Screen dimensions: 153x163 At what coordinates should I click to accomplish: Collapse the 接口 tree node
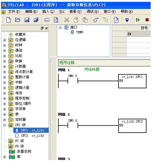click(60, 27)
